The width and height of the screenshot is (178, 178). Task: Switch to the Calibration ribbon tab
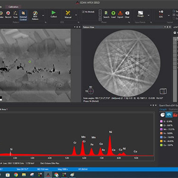[13, 7]
